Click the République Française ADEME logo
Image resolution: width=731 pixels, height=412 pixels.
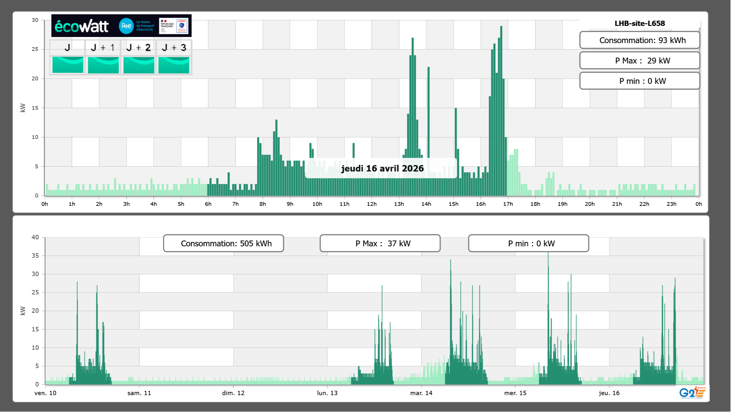point(174,26)
